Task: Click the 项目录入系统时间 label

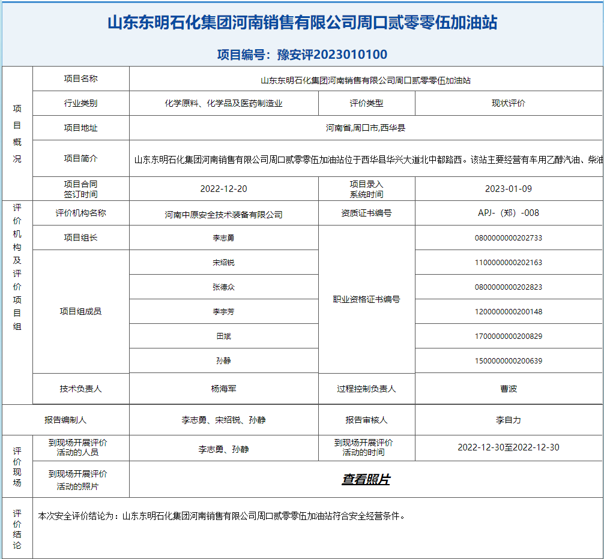Action: [x=366, y=189]
